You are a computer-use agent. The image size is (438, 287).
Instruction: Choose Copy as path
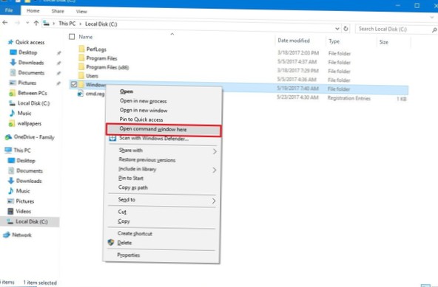pos(133,187)
